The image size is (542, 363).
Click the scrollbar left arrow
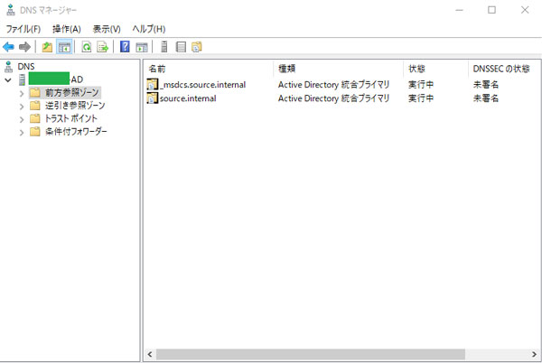[150, 354]
